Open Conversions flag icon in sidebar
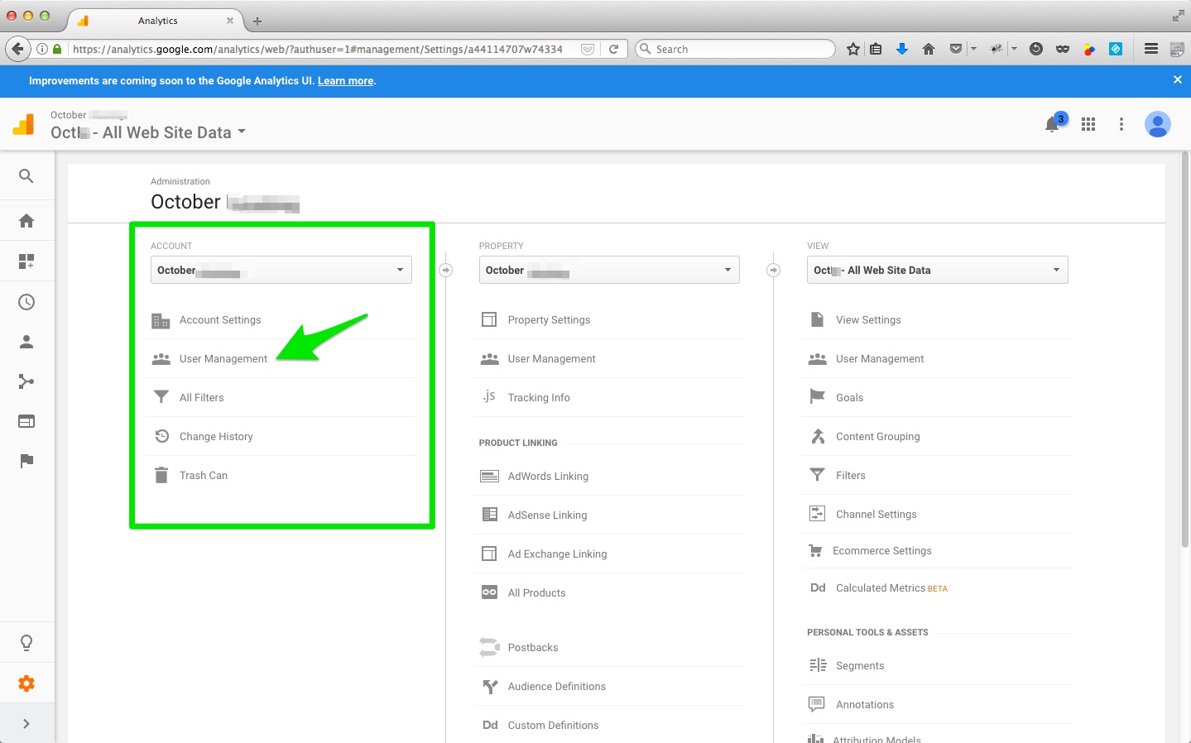 [x=26, y=461]
